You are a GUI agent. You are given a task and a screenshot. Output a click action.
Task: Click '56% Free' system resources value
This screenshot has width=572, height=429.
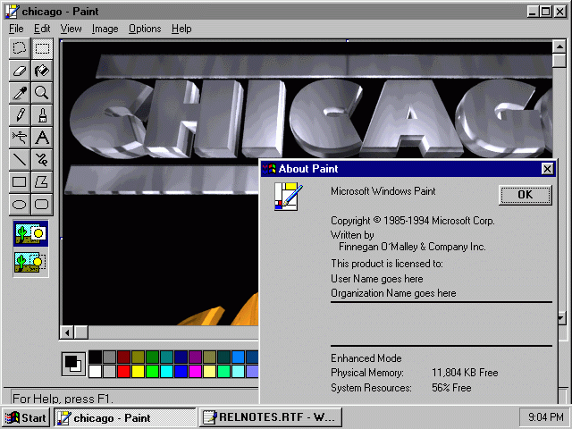451,387
